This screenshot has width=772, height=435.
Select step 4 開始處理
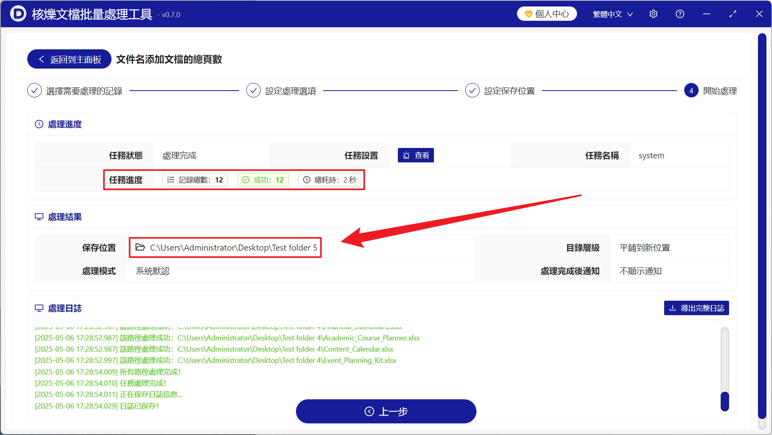click(711, 91)
